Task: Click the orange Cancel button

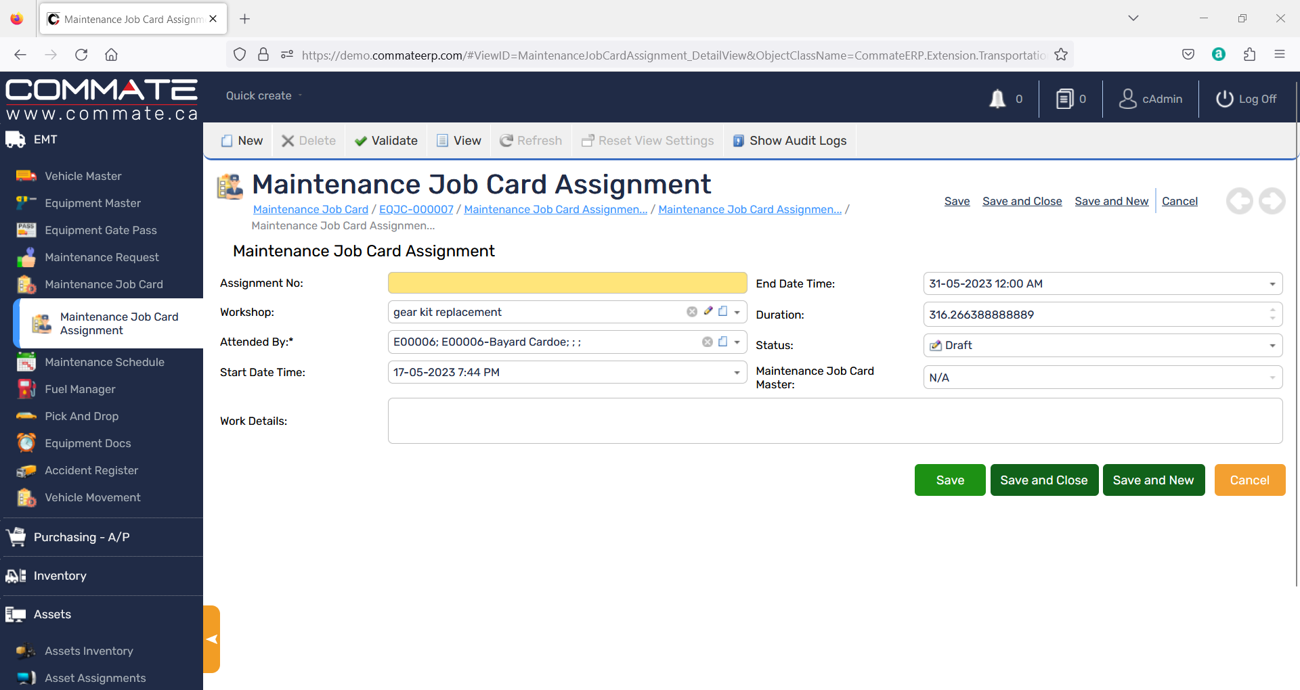Action: click(x=1250, y=480)
